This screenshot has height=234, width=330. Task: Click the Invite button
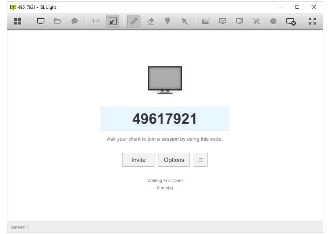coord(138,160)
